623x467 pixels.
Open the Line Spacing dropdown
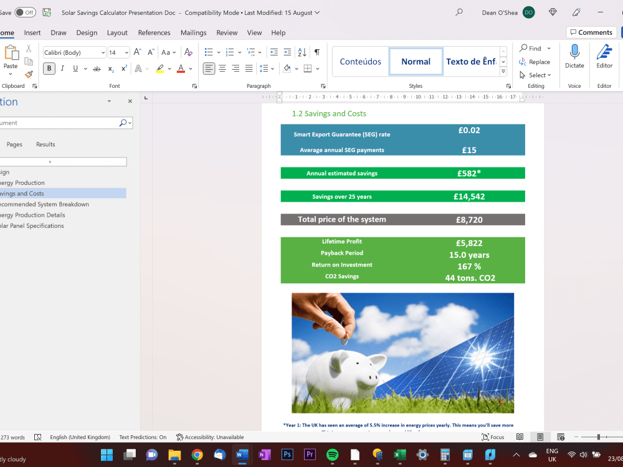[x=267, y=68]
